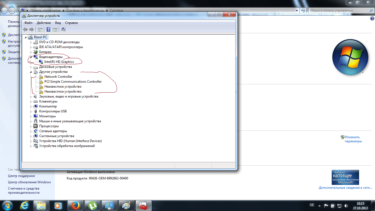
Task: Click the Изменить параметры link
Action: pos(353,139)
